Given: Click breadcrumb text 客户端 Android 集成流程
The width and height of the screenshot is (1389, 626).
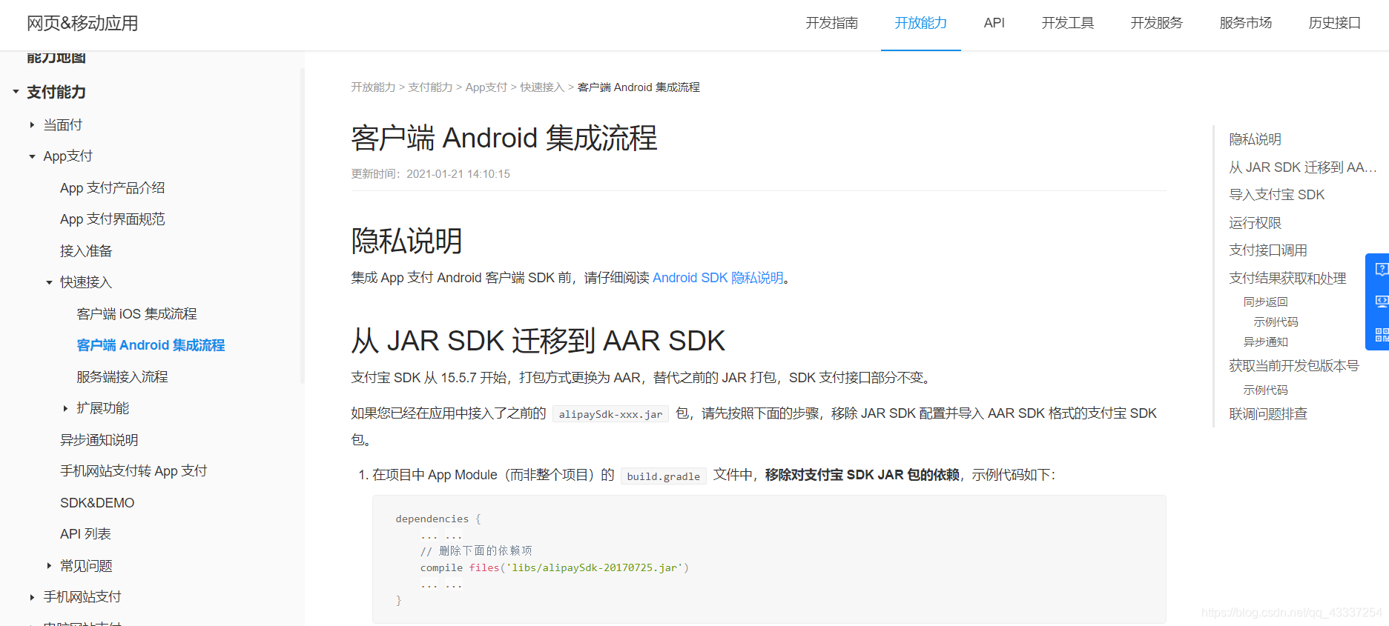Looking at the screenshot, I should click(x=639, y=87).
